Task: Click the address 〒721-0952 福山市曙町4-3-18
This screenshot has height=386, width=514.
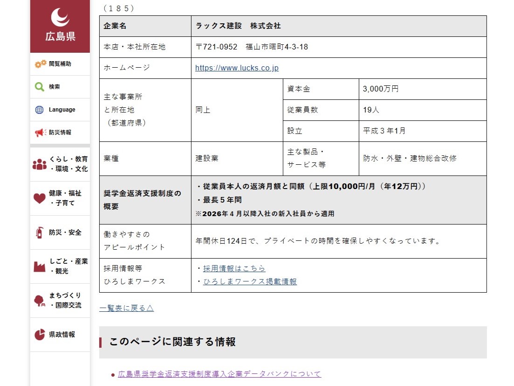Action: click(x=252, y=47)
